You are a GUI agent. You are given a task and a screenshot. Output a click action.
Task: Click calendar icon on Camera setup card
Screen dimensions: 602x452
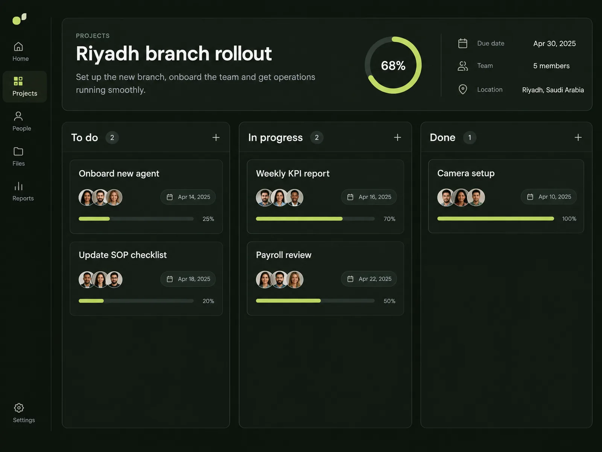point(530,197)
